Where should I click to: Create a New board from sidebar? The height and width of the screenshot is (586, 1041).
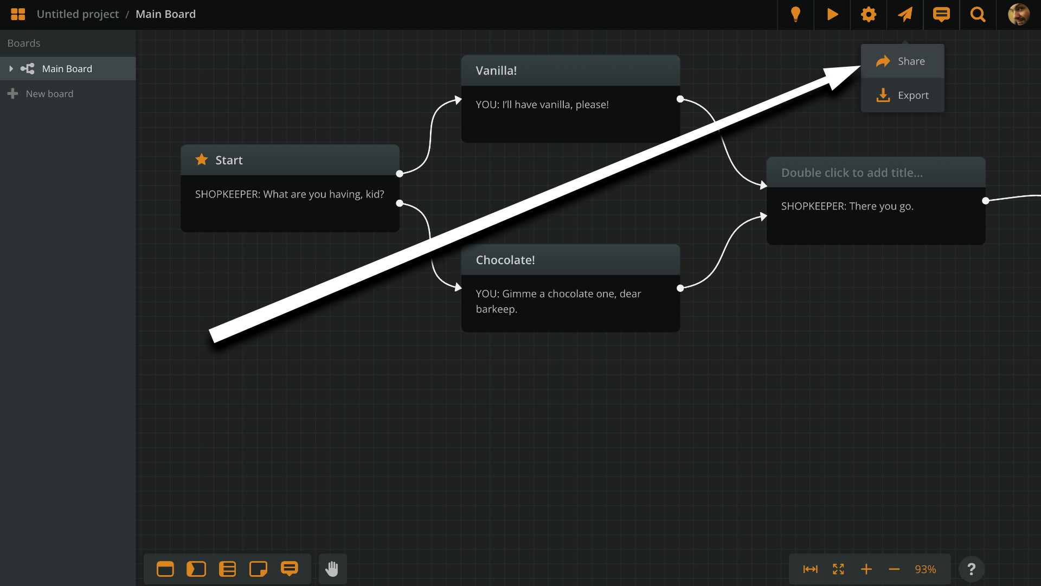coord(49,93)
